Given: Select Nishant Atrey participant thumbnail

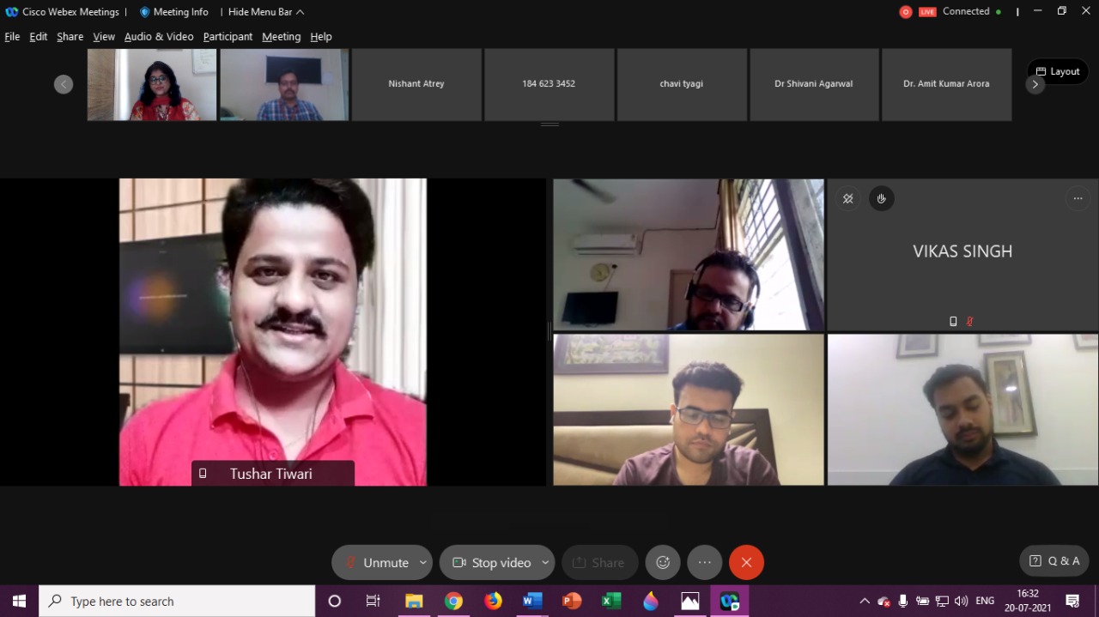Looking at the screenshot, I should coord(416,84).
